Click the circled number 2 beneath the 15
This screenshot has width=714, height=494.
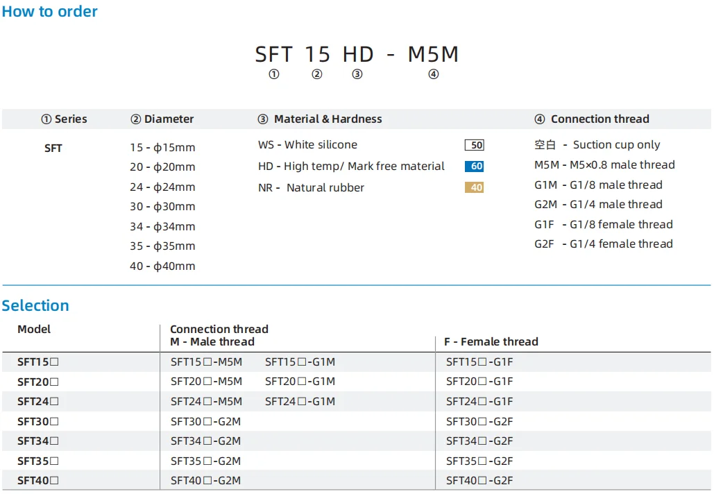pyautogui.click(x=317, y=75)
